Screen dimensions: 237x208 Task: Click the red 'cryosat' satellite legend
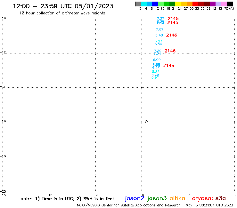203,199
